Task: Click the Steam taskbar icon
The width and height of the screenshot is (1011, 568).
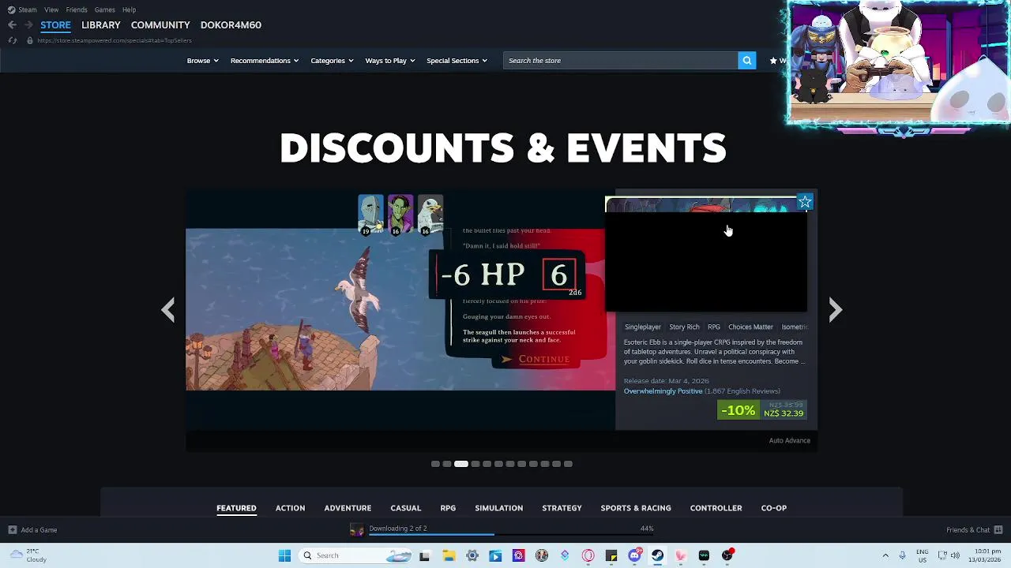Action: [657, 555]
